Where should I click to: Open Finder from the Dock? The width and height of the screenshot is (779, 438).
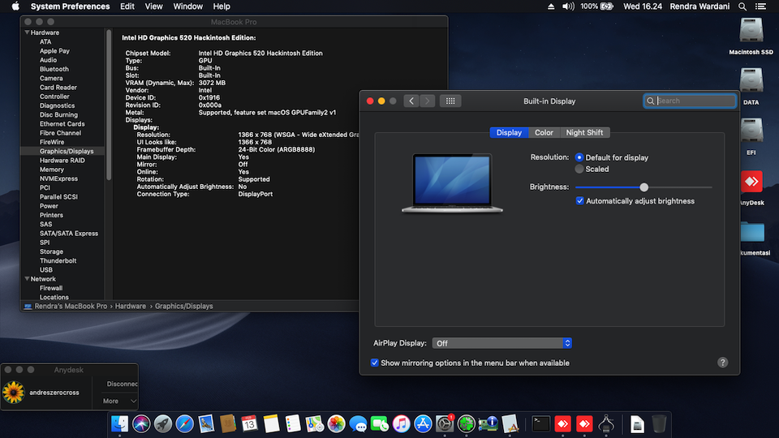(120, 423)
